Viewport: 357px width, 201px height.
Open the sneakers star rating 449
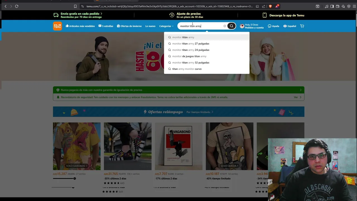[114, 183]
